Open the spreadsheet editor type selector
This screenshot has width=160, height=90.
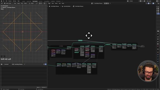coord(2,64)
